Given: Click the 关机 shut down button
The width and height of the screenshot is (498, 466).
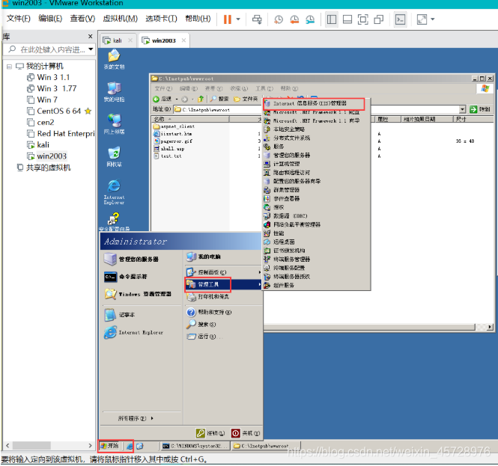Looking at the screenshot, I should (x=246, y=433).
